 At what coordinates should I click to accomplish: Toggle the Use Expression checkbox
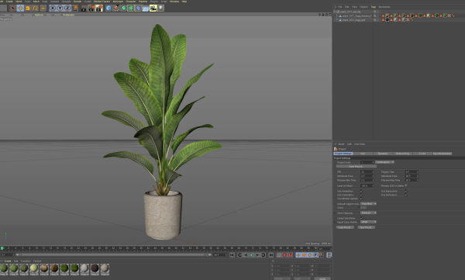coord(405,192)
